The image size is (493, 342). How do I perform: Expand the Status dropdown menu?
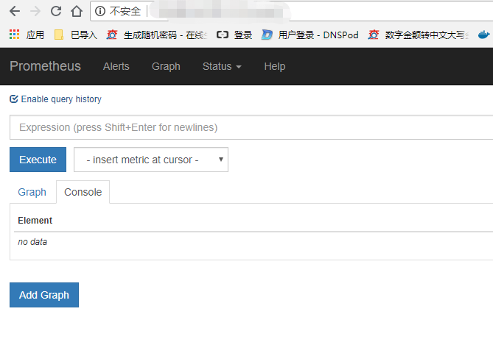click(x=222, y=66)
